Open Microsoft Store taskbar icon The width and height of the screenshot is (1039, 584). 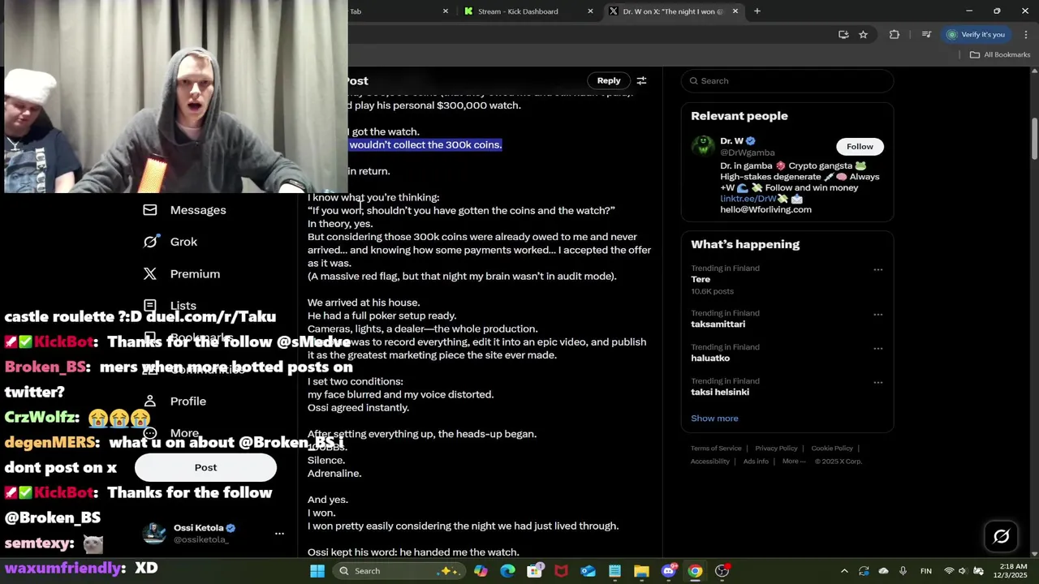[x=534, y=571]
